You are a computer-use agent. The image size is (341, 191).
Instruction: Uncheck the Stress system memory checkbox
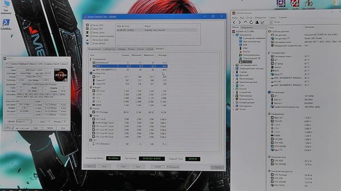(x=91, y=36)
